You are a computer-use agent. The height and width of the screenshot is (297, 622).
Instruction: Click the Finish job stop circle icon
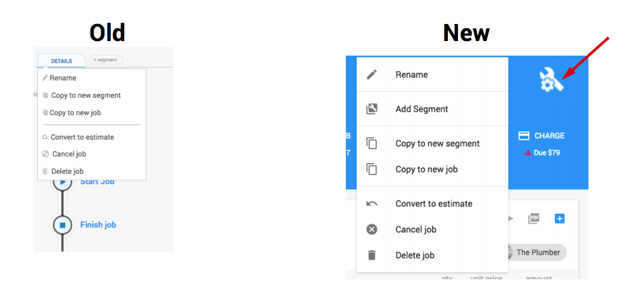coord(62,225)
